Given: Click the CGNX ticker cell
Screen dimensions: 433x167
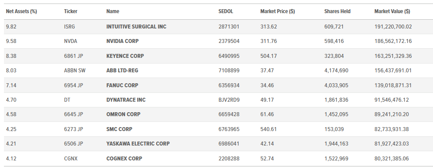Looking at the screenshot, I should [71, 159].
